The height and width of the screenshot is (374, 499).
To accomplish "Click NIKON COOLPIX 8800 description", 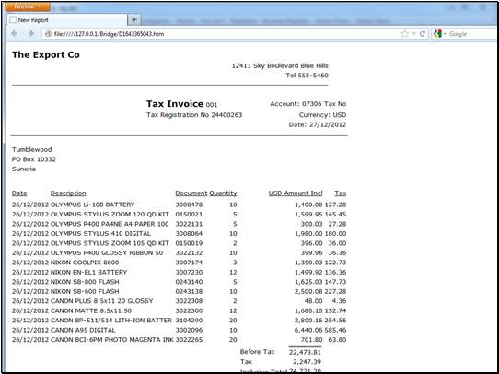I will point(85,263).
